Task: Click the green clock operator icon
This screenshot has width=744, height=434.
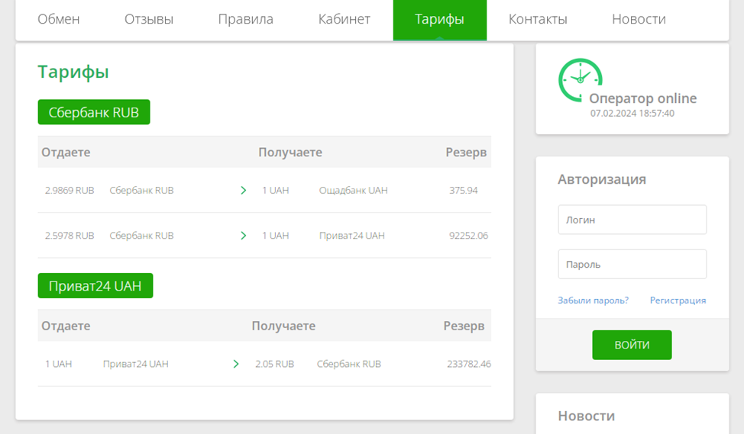Action: (x=581, y=79)
